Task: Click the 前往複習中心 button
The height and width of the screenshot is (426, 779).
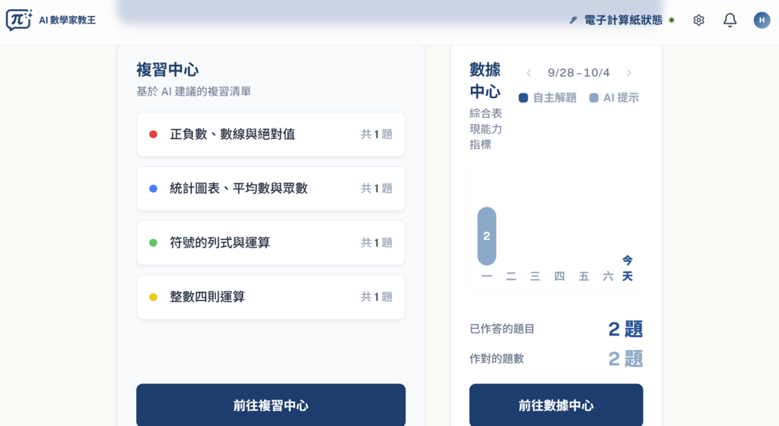Action: tap(271, 405)
